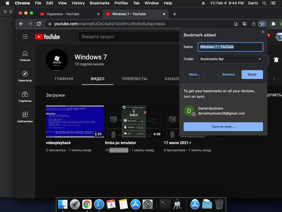
Task: Open the Downloads folder in the Dock
Action: 207,205
